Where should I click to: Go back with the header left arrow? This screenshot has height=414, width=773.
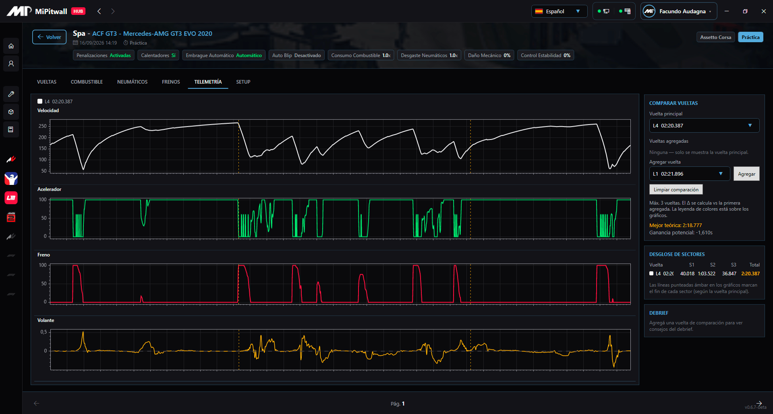tap(99, 11)
